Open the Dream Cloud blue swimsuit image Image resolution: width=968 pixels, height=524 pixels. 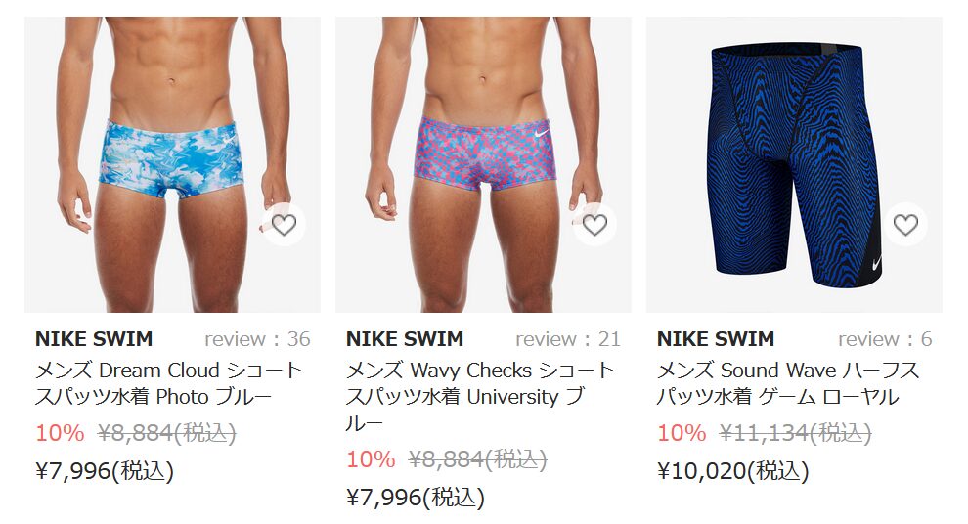coord(172,164)
